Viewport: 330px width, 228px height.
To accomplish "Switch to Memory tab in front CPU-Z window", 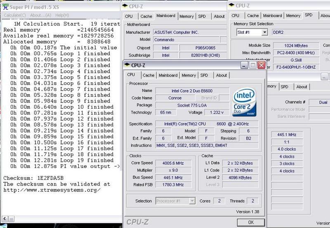I will (x=189, y=75).
